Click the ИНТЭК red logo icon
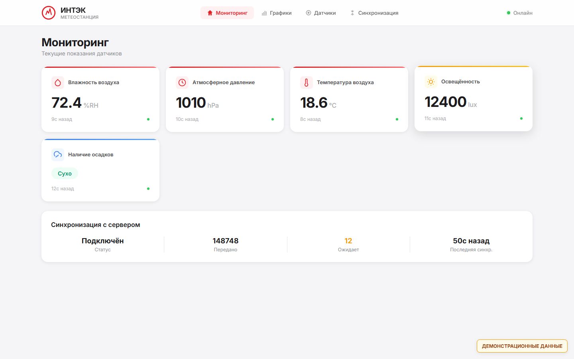This screenshot has height=359, width=574. coord(49,13)
